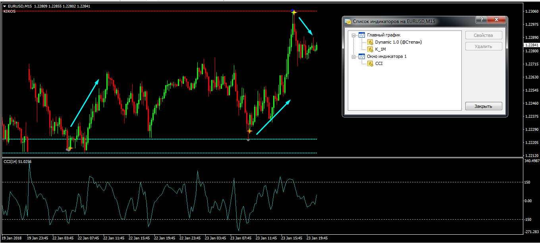Click the current price label 1.22841 on scale
This screenshot has height=243, width=540.
[x=530, y=45]
